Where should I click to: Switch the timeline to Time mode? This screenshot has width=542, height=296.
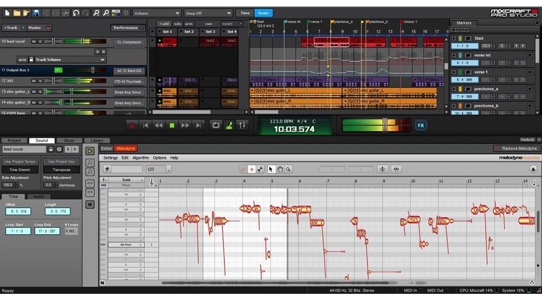pos(245,13)
